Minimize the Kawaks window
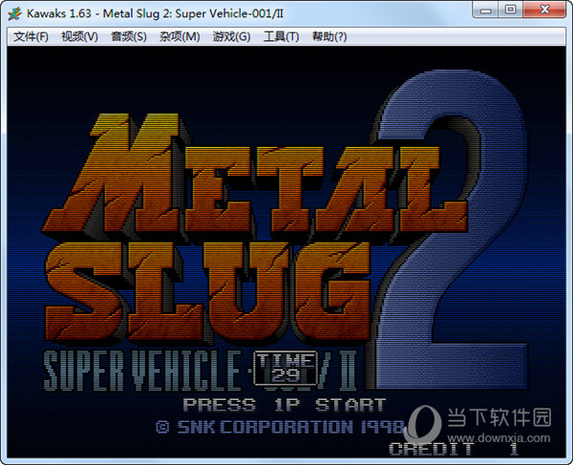This screenshot has height=465, width=573. pyautogui.click(x=486, y=10)
